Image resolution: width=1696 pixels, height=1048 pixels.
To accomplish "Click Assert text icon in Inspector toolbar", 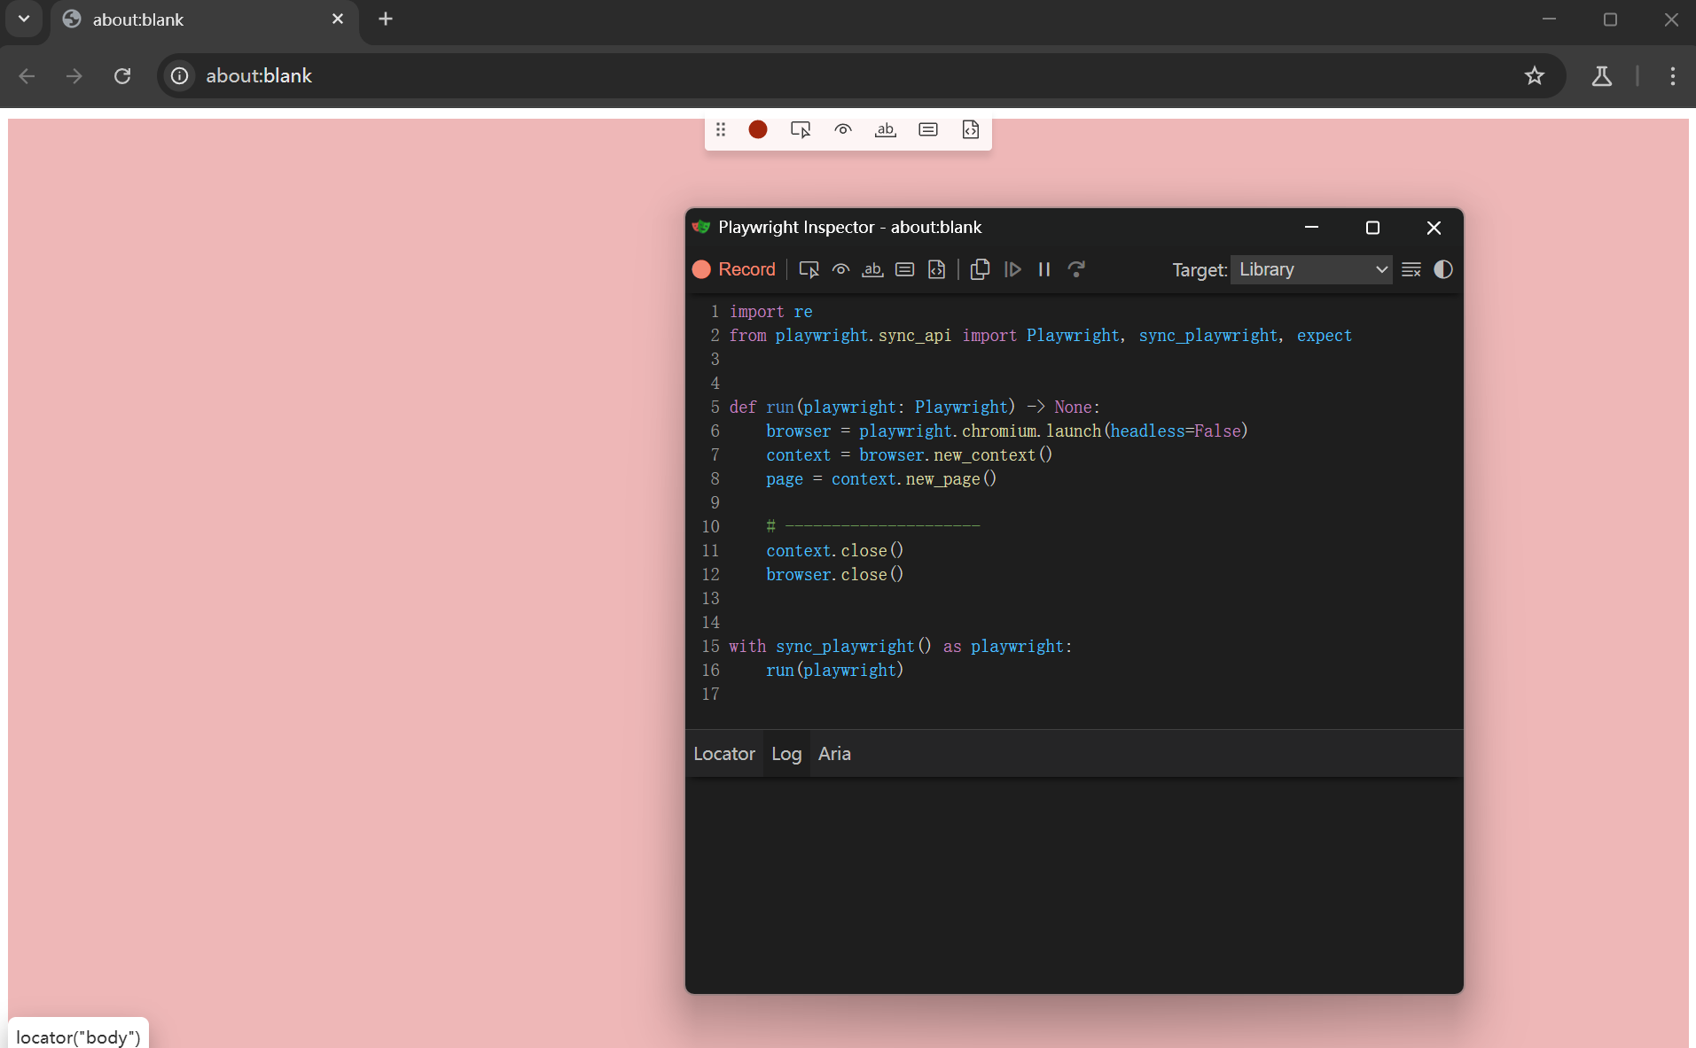I will pyautogui.click(x=872, y=269).
